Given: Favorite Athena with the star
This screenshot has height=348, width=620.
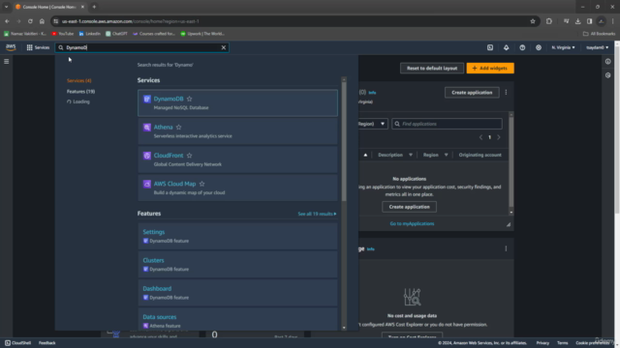Looking at the screenshot, I should pos(178,127).
